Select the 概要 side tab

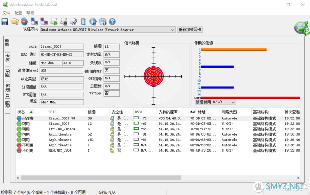(7, 43)
